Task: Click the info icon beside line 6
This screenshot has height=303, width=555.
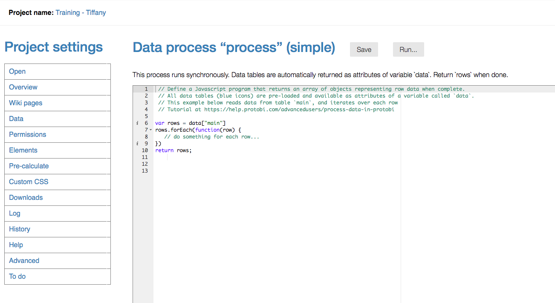Action: tap(137, 123)
